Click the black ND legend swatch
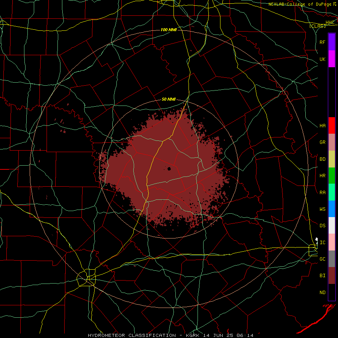338x338 pixels. 332,292
